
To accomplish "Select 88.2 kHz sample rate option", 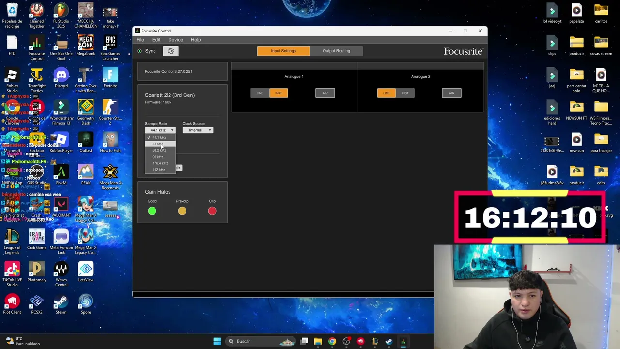I will point(160,150).
